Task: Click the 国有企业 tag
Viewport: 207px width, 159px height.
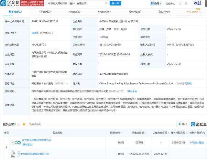Action: 27,144
